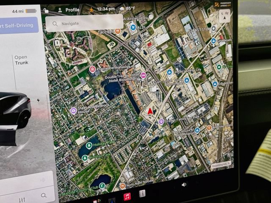This screenshot has height=203, width=271.
Task: Tap the battery level indicator
Action: tap(31, 11)
